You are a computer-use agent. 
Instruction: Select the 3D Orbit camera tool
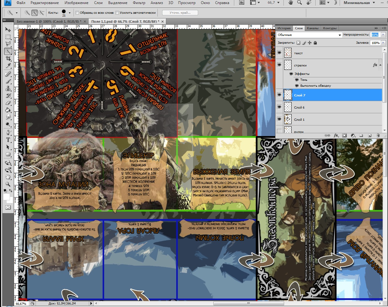click(8, 170)
